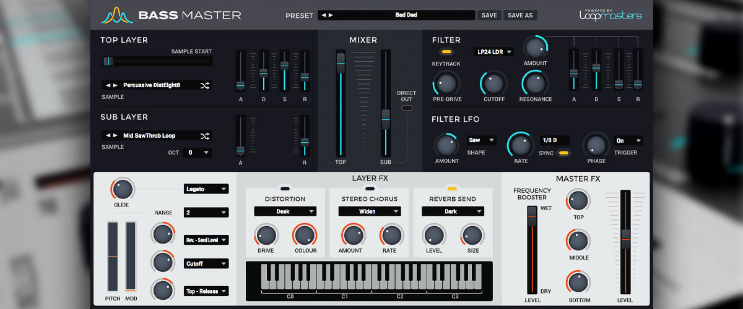743x309 pixels.
Task: Open the LFO Trigger dropdown showing On
Action: coord(628,140)
